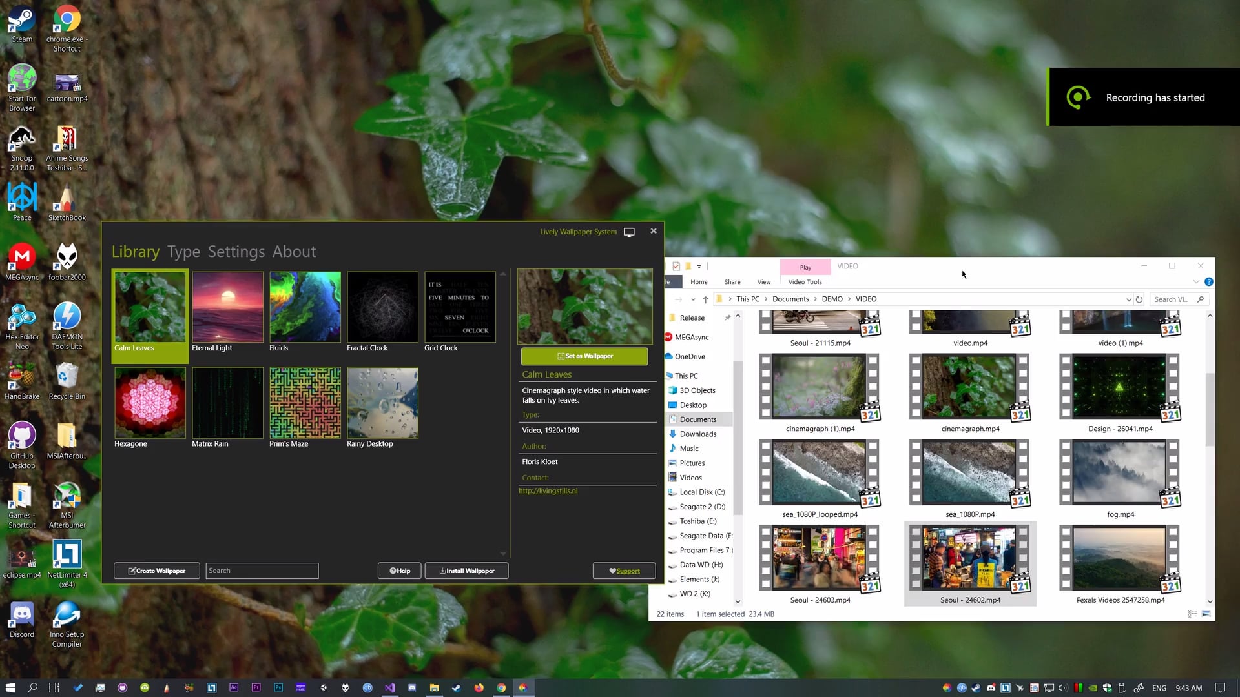Select Downloads in Explorer navigation pane
This screenshot has width=1240, height=697.
(697, 434)
